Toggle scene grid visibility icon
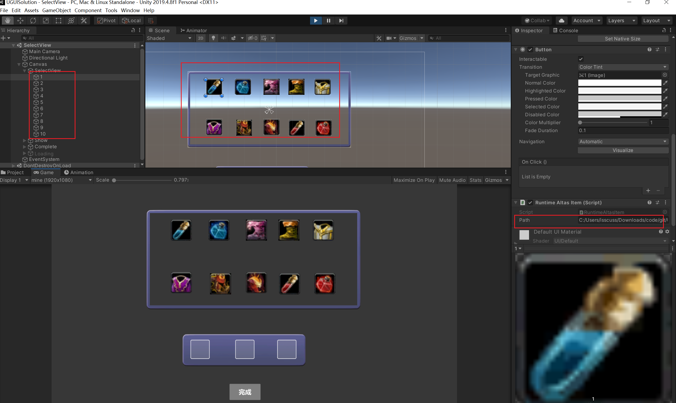Viewport: 676px width, 403px height. tap(264, 38)
